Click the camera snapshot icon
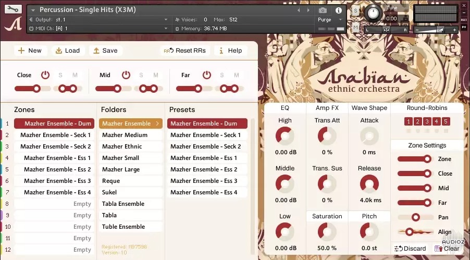The image size is (470, 260). point(323,10)
